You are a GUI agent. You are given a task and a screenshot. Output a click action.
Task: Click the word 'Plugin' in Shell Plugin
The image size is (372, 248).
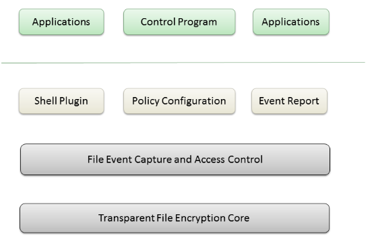tap(73, 101)
